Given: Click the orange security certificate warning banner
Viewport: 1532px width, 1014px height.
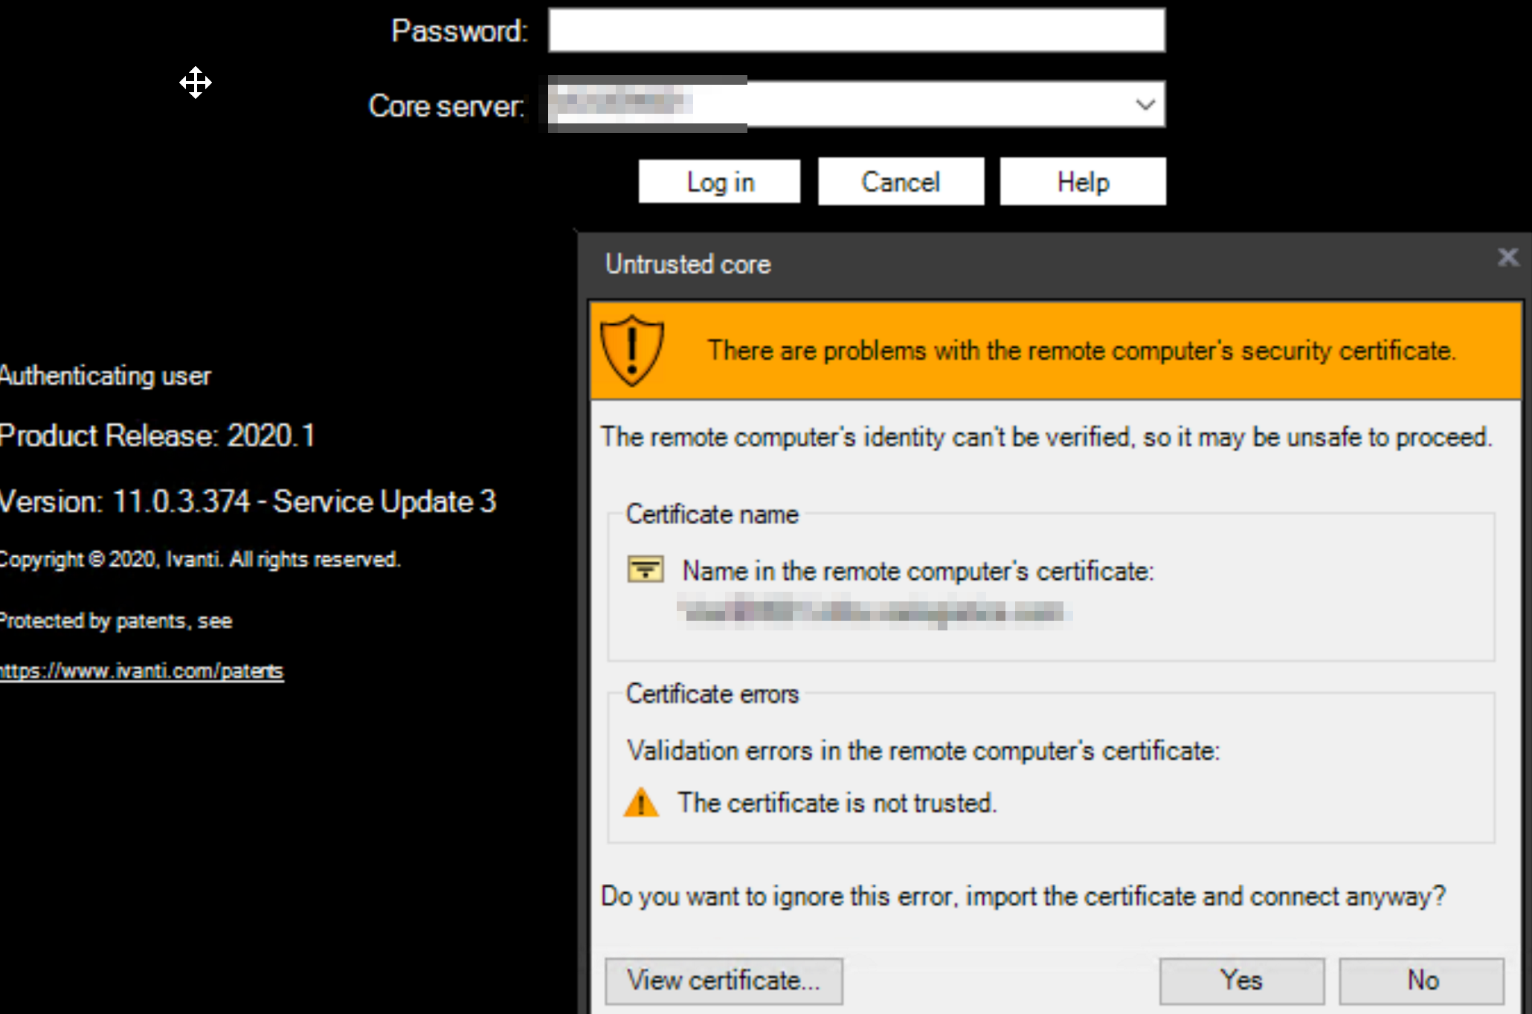Looking at the screenshot, I should [1078, 350].
